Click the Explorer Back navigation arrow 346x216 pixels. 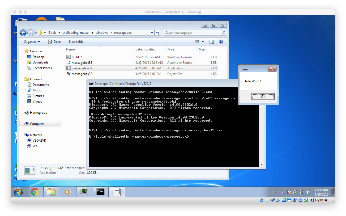pyautogui.click(x=23, y=33)
